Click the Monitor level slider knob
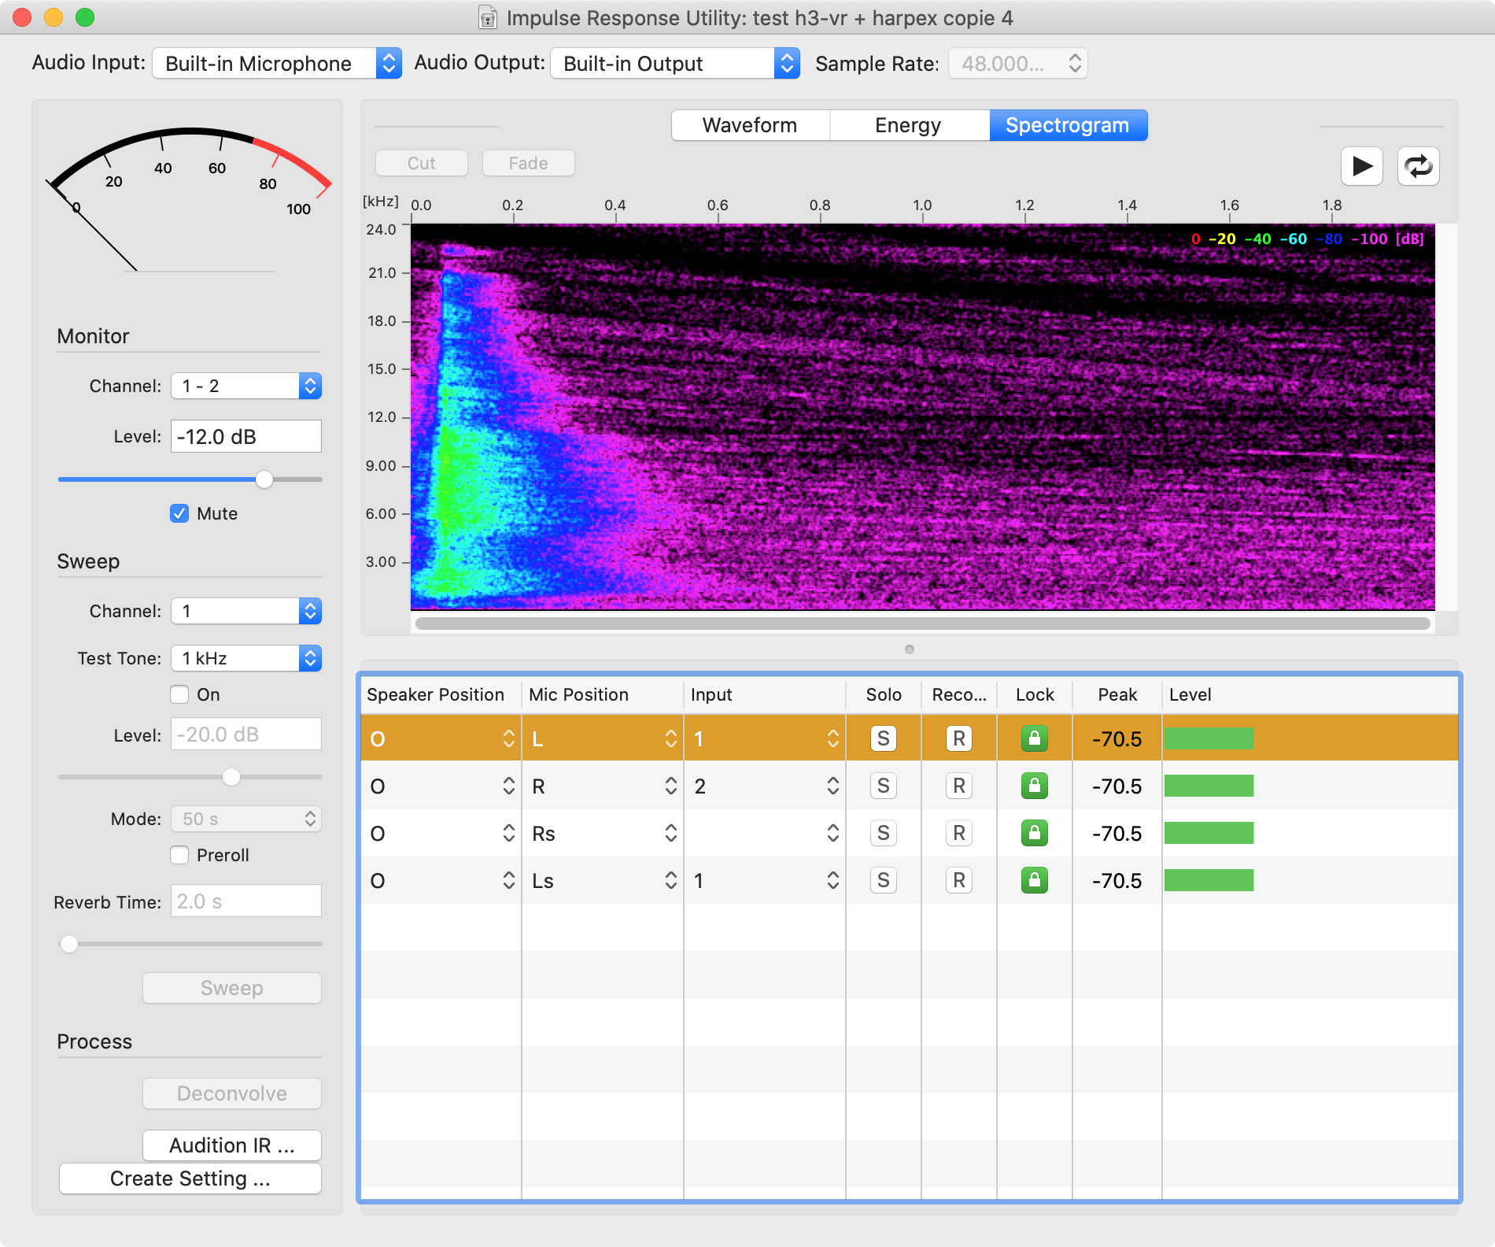 coord(264,479)
